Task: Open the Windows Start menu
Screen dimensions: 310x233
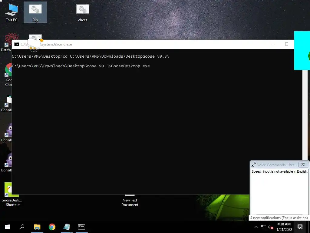Action: (7, 227)
